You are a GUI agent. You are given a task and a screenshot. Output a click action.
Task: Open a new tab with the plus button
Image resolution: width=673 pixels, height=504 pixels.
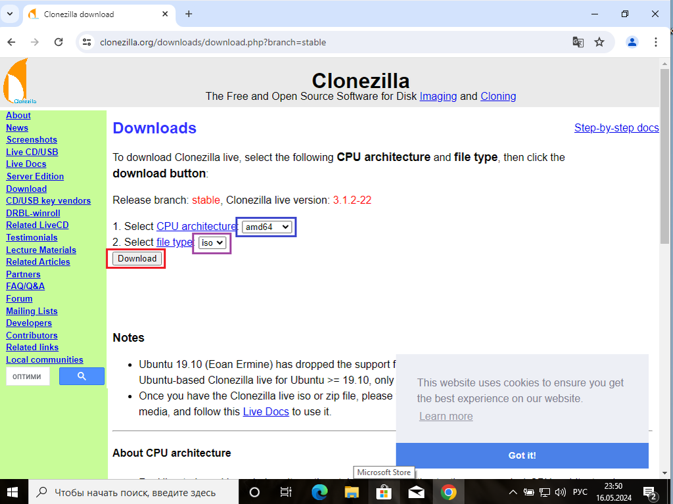pos(189,14)
